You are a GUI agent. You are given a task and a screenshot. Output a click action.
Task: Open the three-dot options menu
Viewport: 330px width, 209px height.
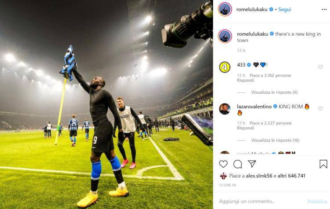(x=324, y=10)
